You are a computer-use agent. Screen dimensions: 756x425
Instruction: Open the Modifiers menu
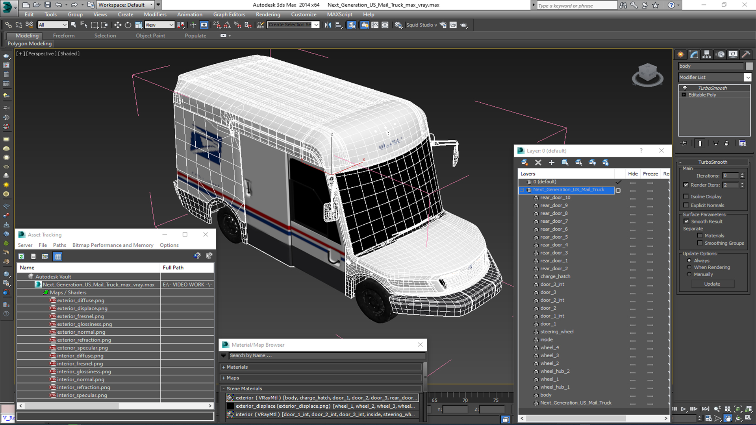point(155,15)
